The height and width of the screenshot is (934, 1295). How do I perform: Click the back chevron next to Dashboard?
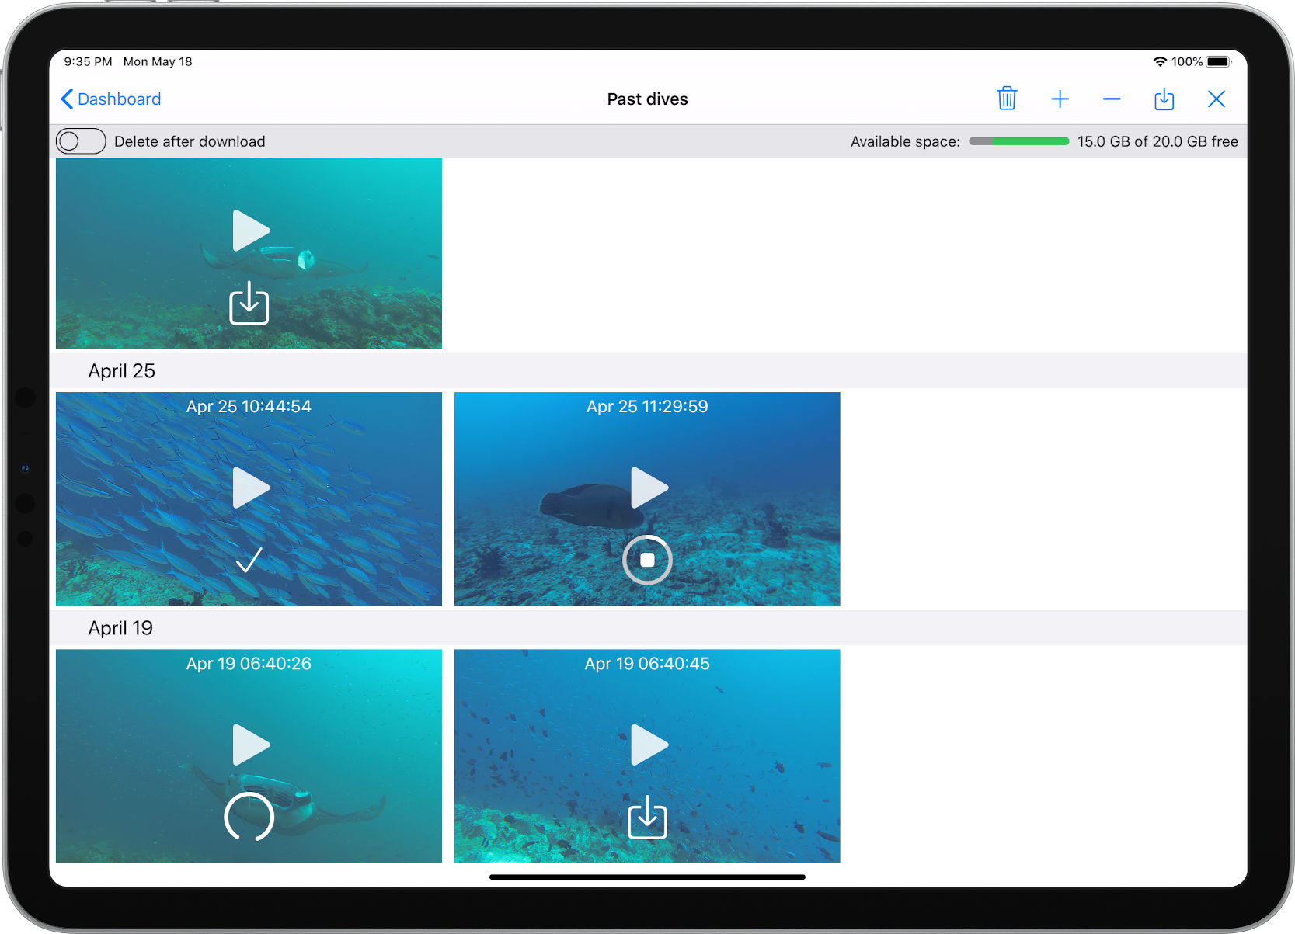(67, 99)
